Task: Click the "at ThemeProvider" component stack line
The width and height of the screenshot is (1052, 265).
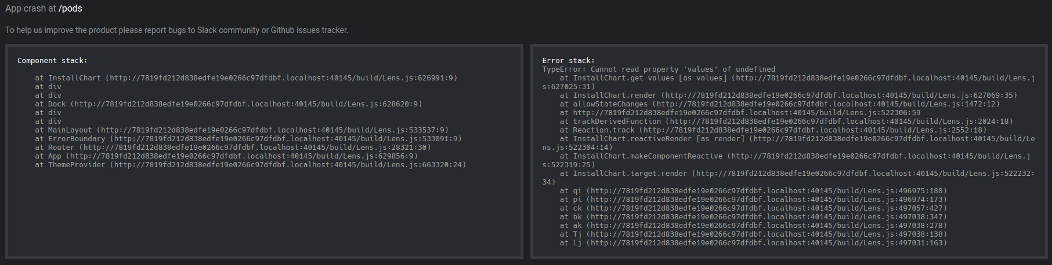Action: (251, 165)
